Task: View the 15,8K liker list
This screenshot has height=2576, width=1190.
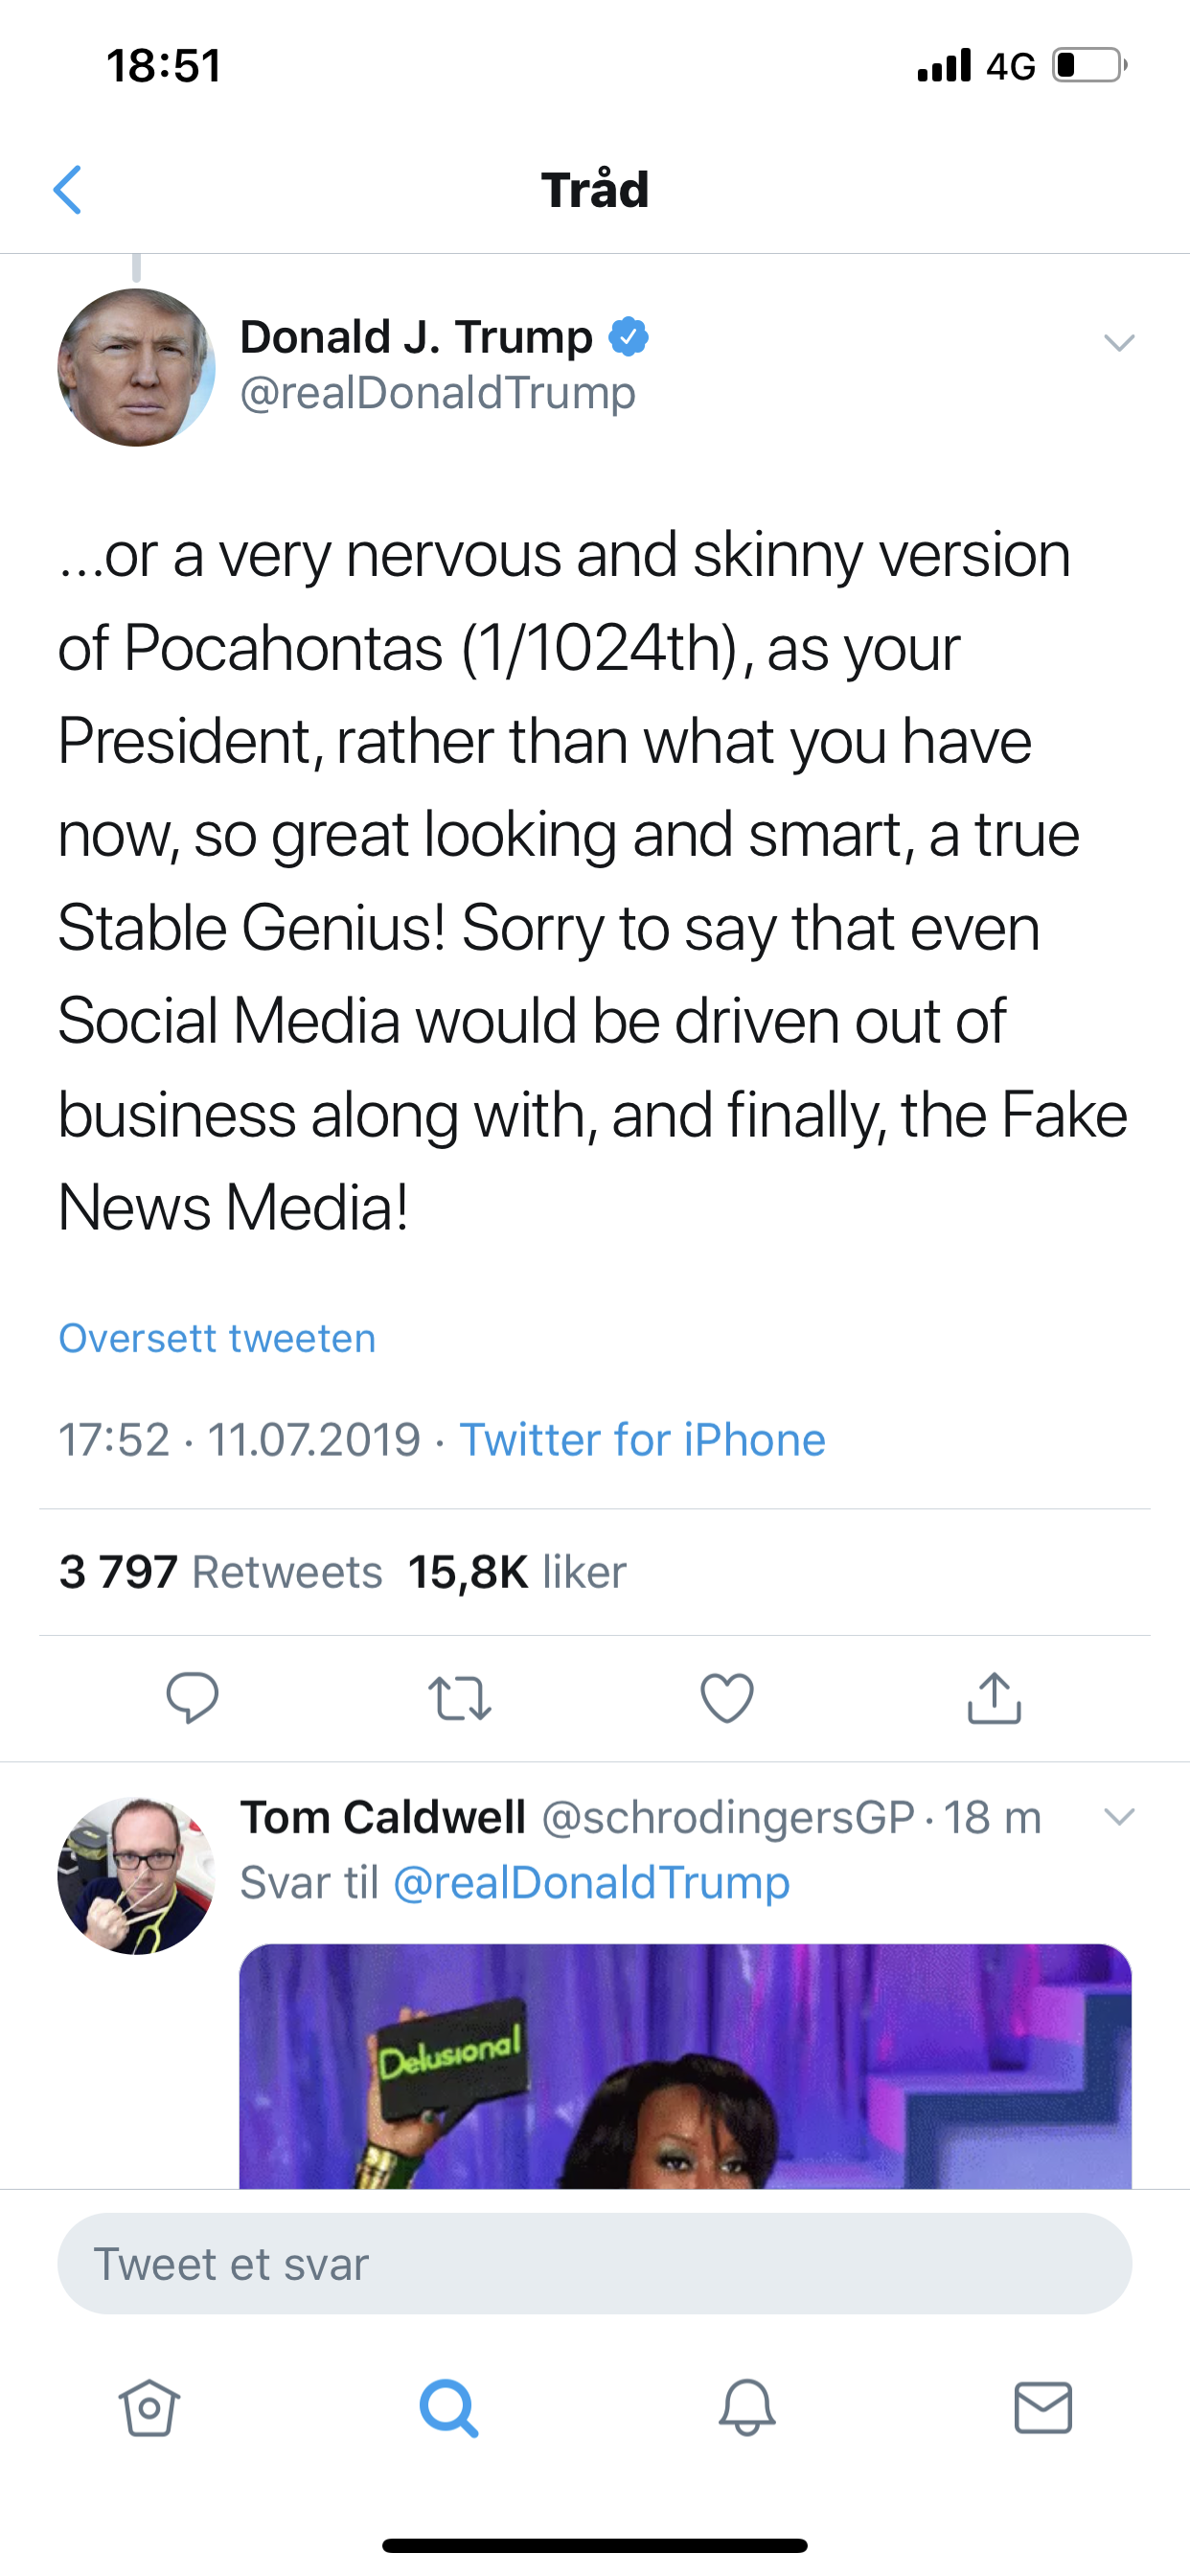Action: click(x=517, y=1572)
